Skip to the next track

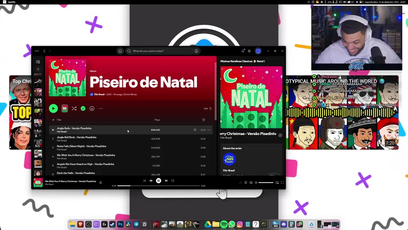click(166, 181)
